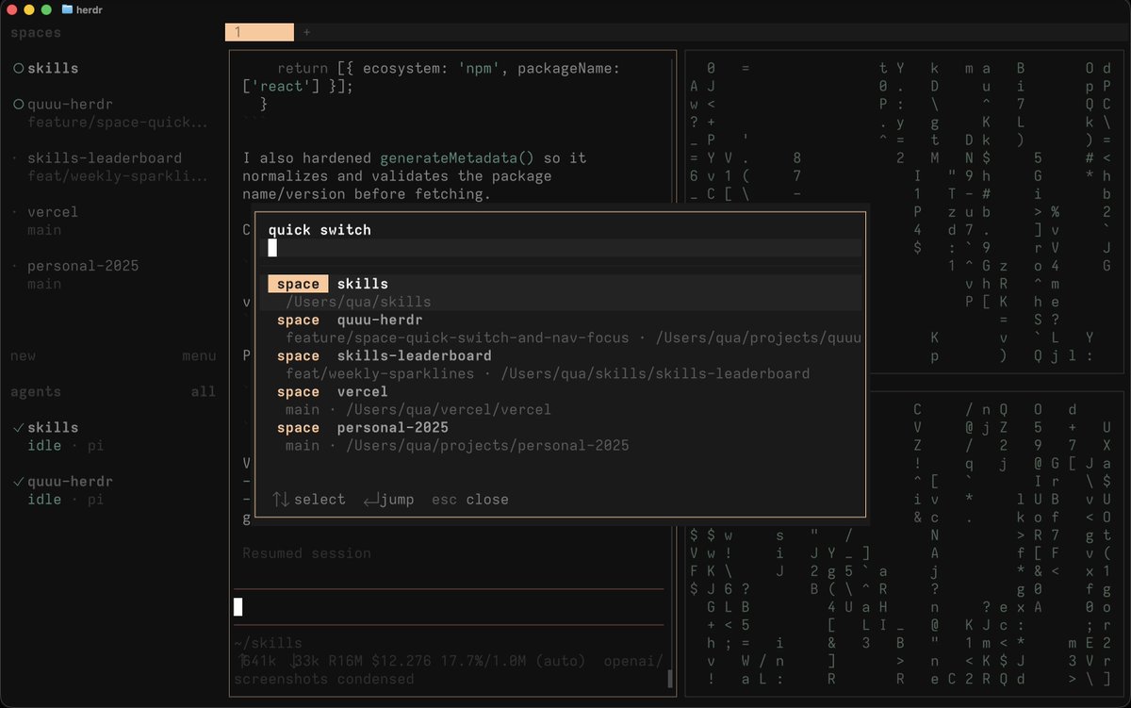Screen dimensions: 1131x708
Task: Click the '~/skills' path in status area
Action: tap(268, 642)
